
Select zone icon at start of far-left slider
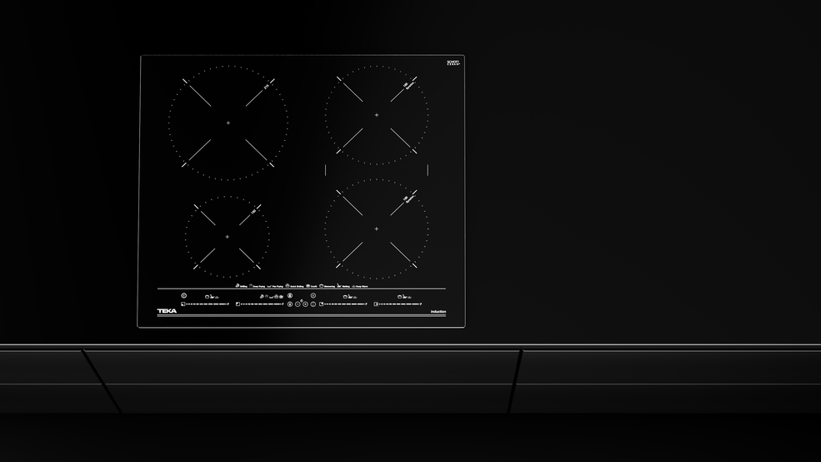(183, 304)
